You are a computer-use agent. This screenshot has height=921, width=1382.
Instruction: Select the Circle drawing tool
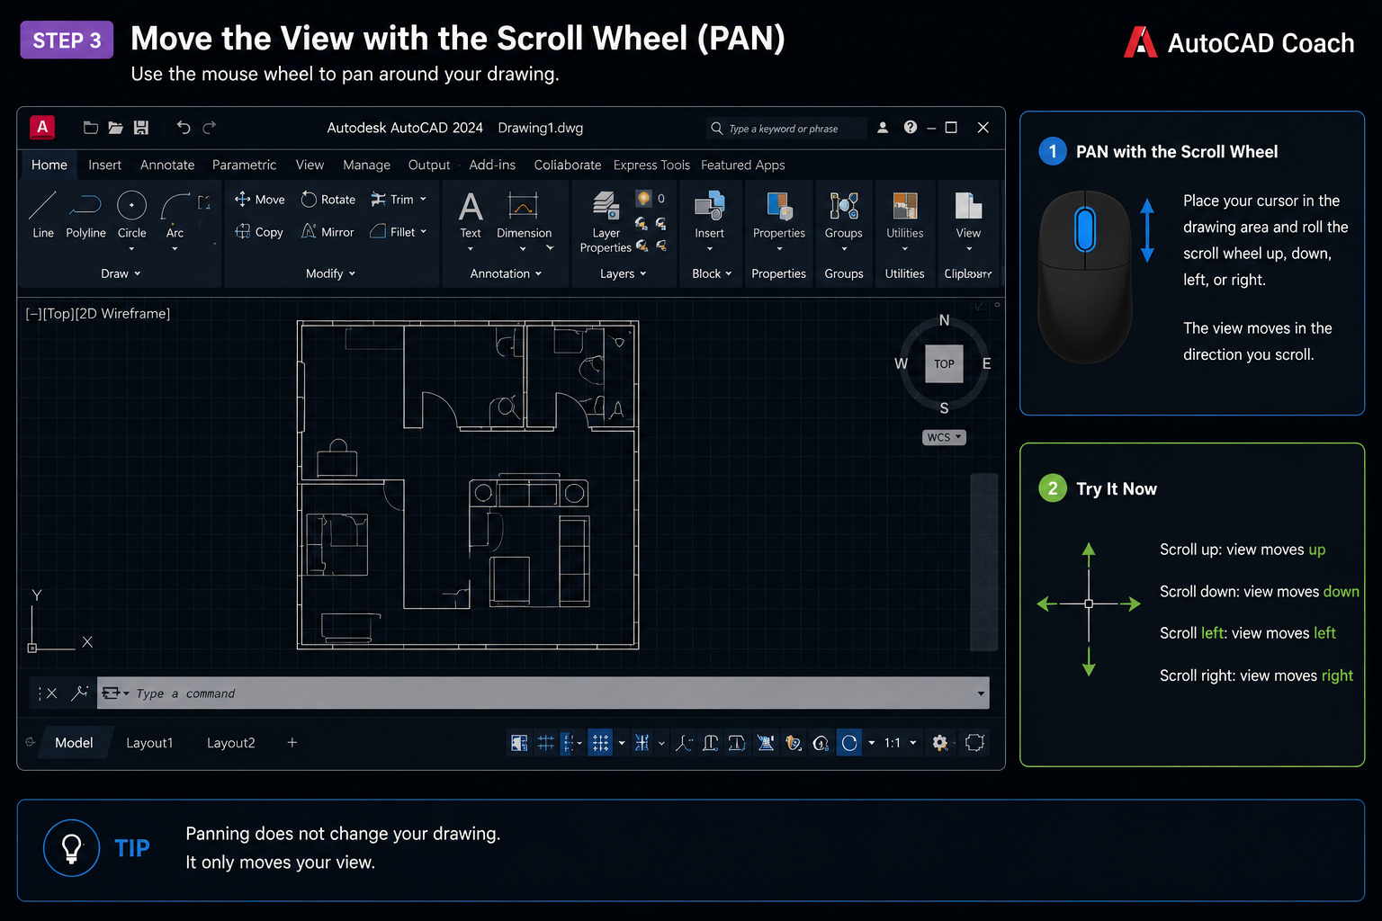click(131, 214)
